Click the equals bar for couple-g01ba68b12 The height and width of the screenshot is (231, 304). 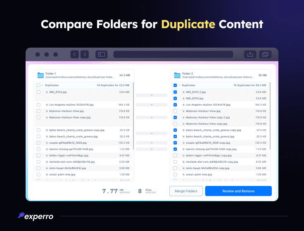click(x=152, y=143)
